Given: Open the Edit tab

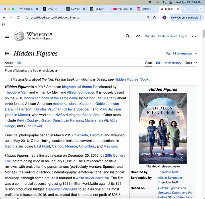Looking at the screenshot, I should point(159,63).
